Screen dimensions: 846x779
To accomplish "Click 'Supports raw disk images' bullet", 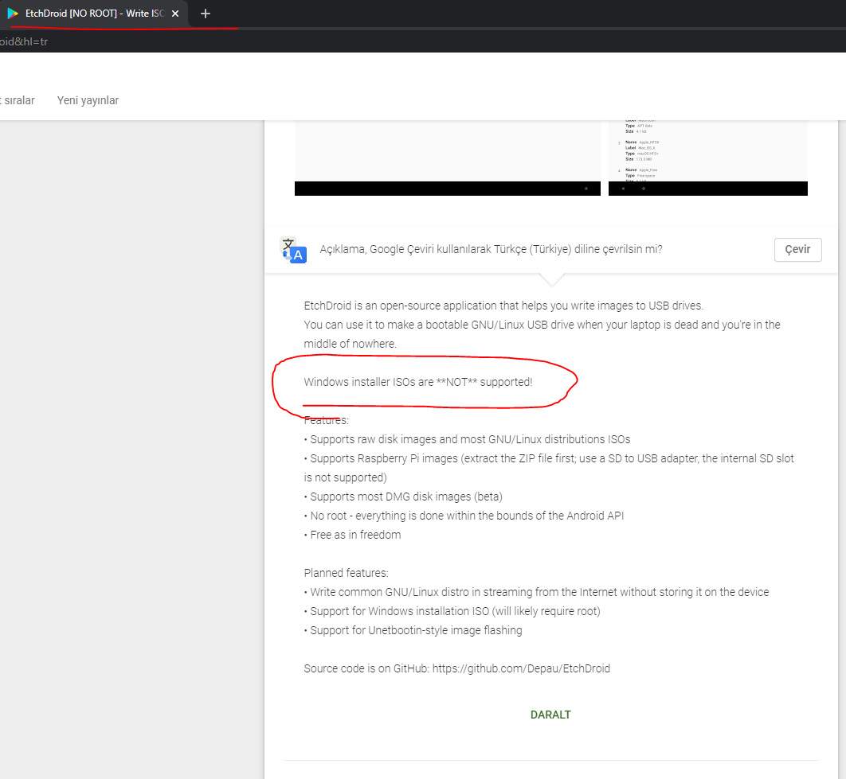I will [468, 439].
